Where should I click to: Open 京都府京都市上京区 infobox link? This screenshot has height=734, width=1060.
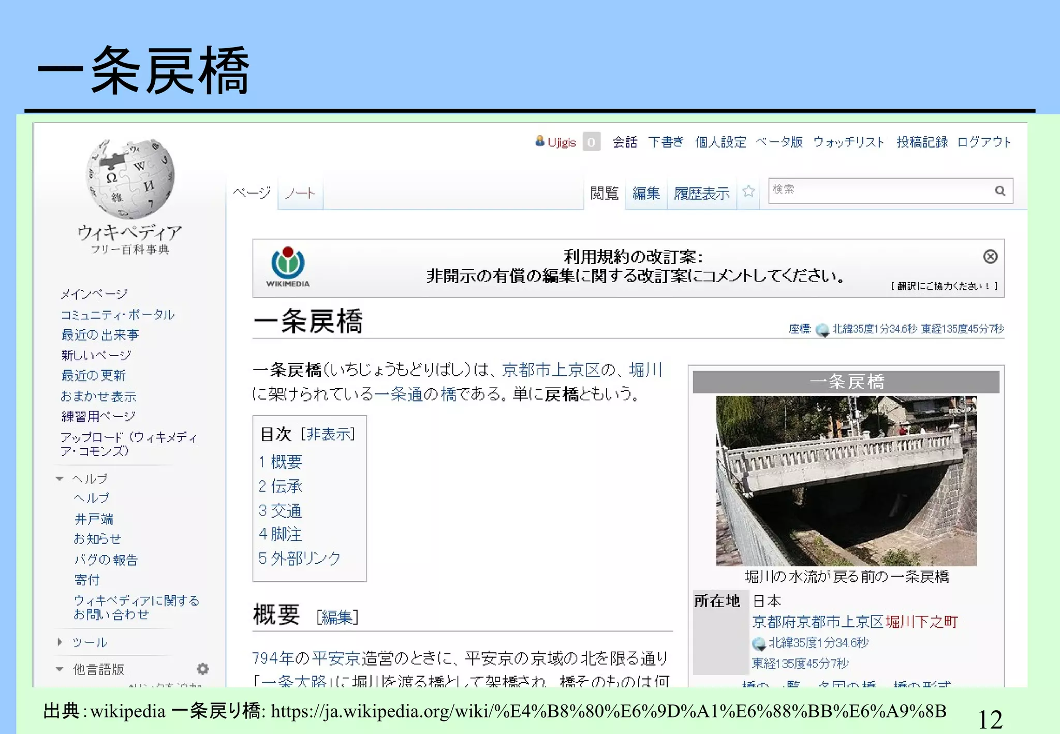tap(818, 622)
